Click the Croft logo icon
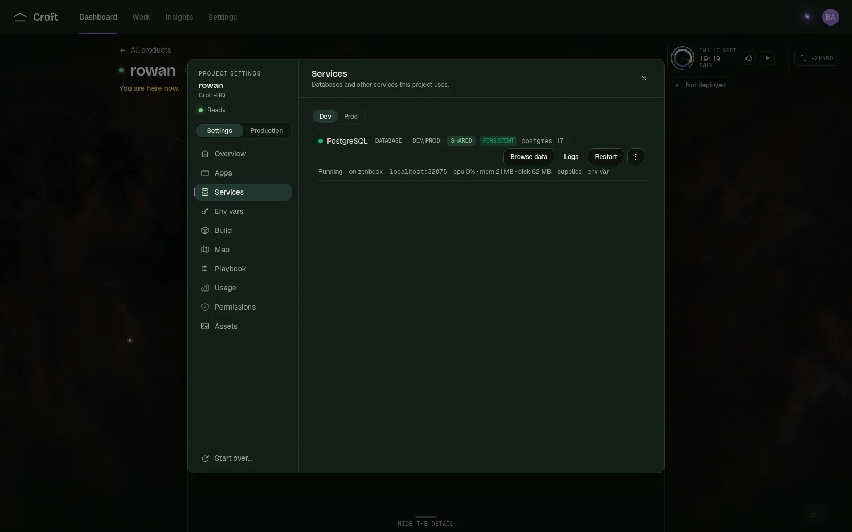This screenshot has width=852, height=532. coord(20,17)
